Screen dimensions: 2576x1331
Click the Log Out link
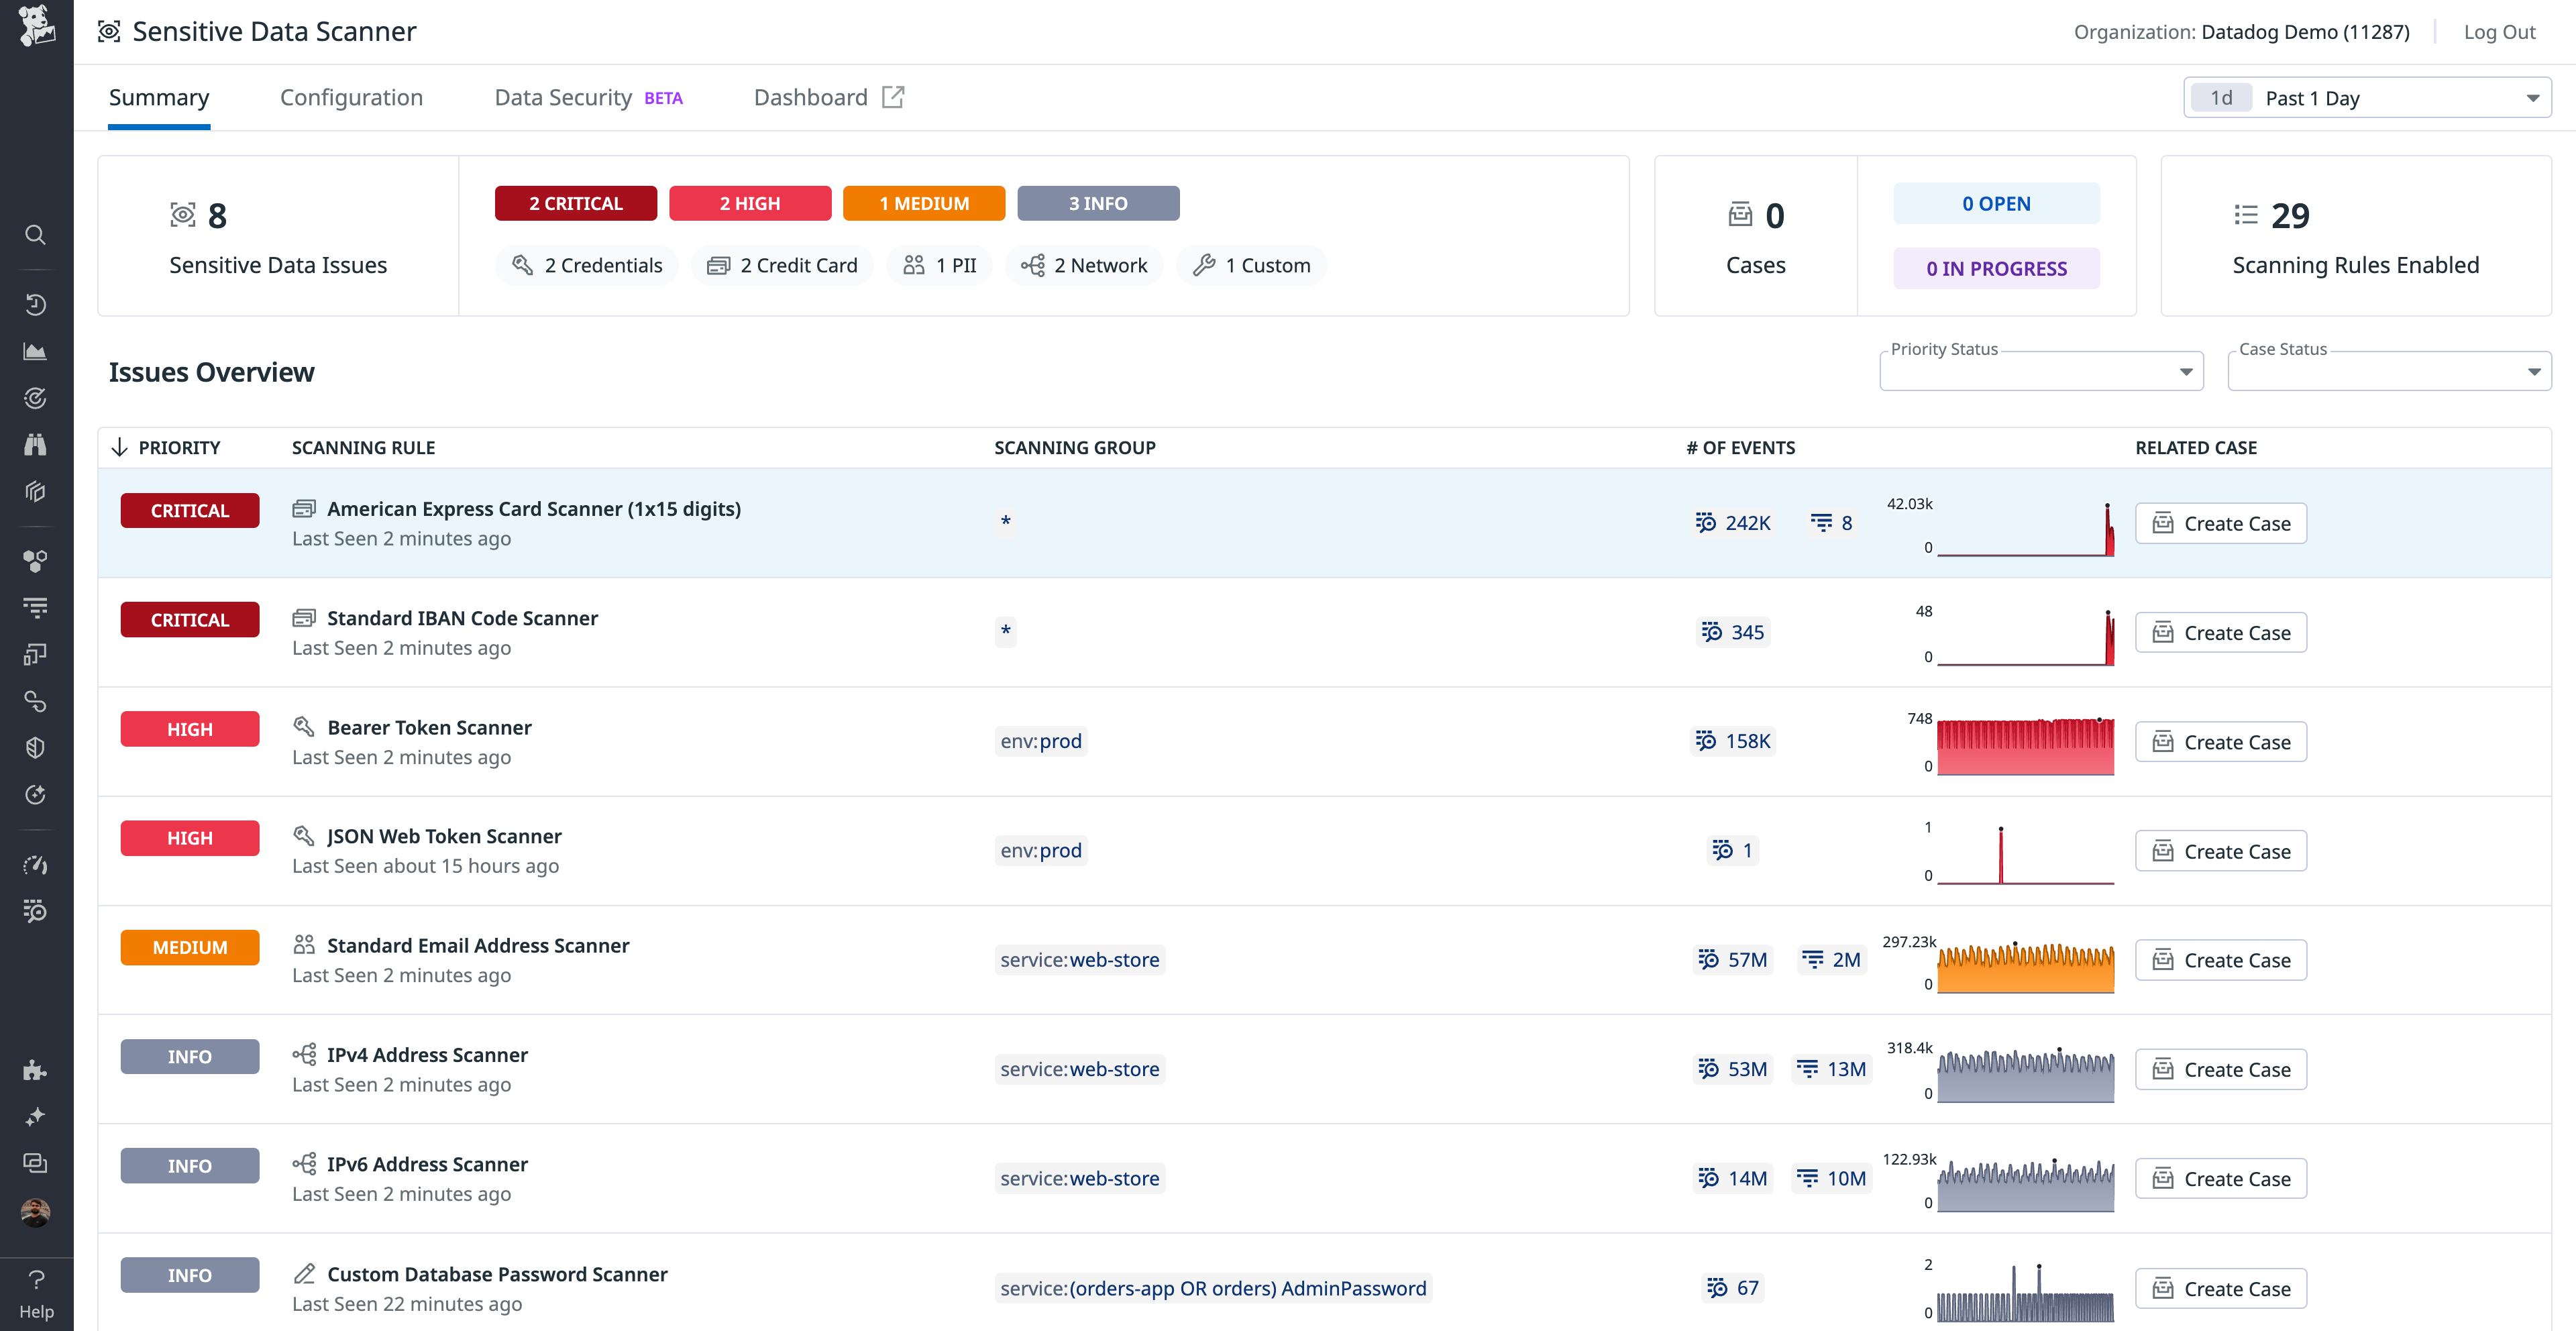point(2499,31)
